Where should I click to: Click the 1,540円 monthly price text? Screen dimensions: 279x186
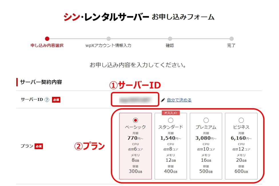point(171,138)
